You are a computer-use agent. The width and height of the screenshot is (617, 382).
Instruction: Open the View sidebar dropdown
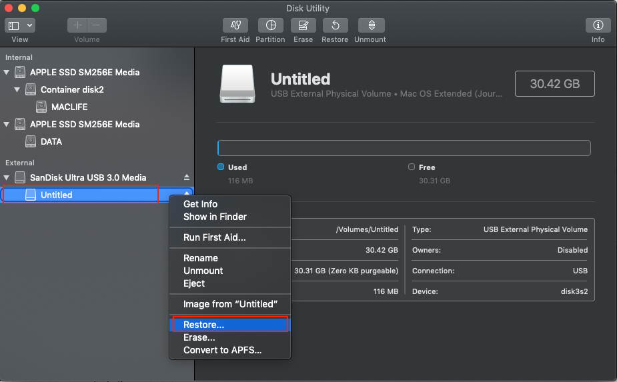click(x=20, y=25)
